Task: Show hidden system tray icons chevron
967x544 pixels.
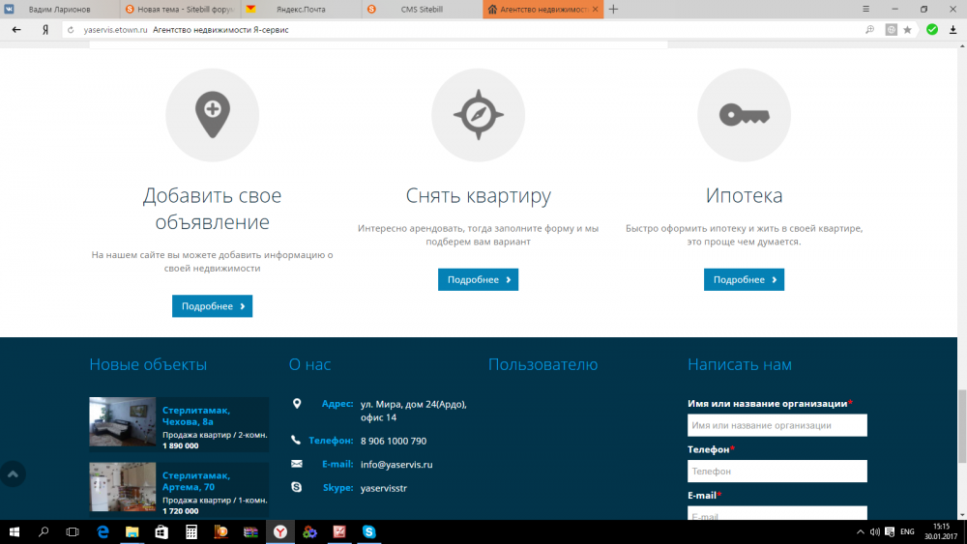Action: coord(860,532)
